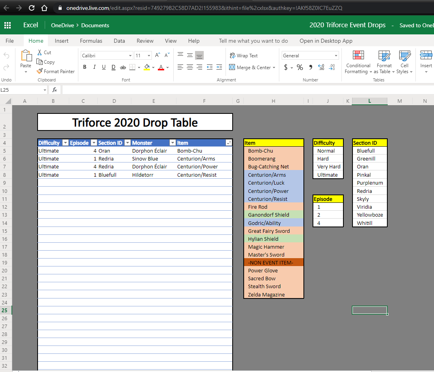Increase indent of cell content
The image size is (434, 372).
point(219,67)
